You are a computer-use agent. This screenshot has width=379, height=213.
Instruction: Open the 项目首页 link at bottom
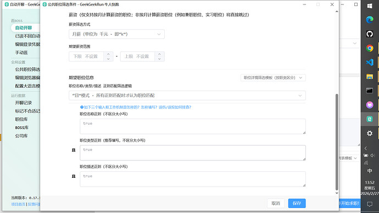pos(18,204)
